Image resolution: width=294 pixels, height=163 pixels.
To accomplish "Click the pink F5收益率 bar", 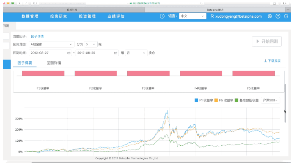I will pyautogui.click(x=253, y=73).
